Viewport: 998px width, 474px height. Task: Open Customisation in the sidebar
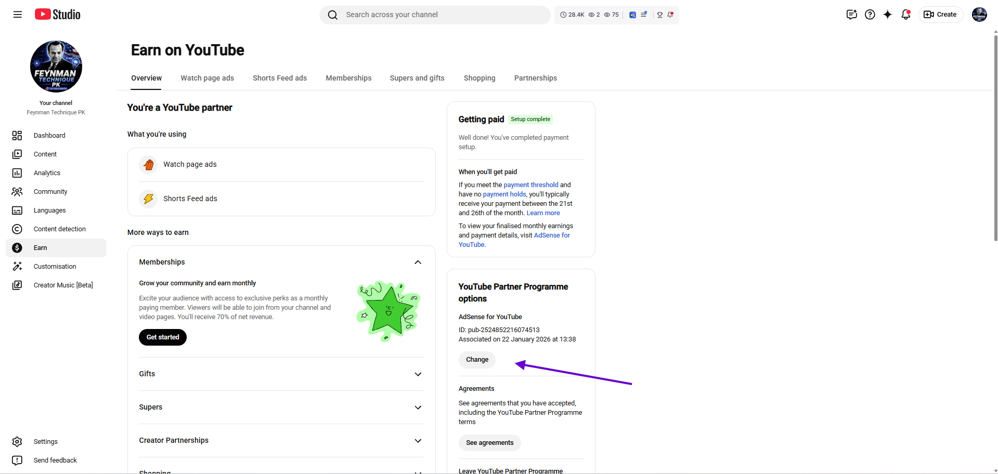click(56, 267)
